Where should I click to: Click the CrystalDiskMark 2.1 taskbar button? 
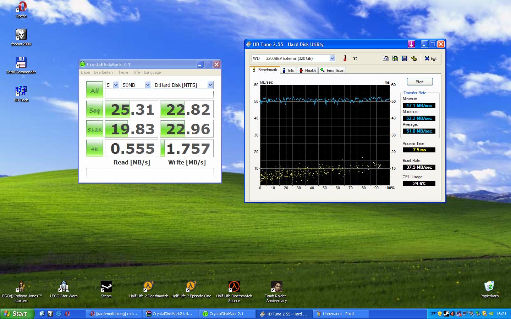(x=227, y=314)
